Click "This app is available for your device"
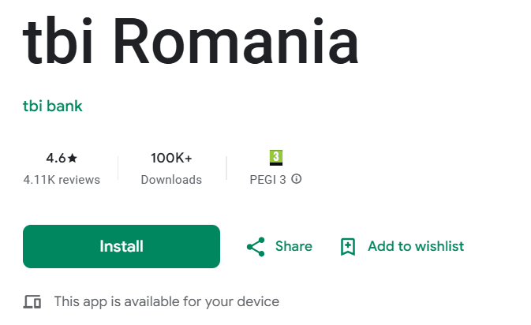The height and width of the screenshot is (325, 531). (x=166, y=301)
